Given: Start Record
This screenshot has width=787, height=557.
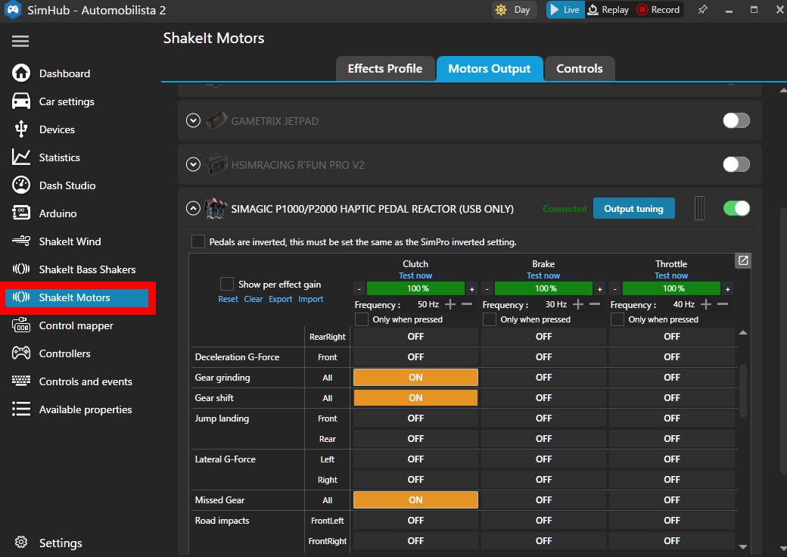Looking at the screenshot, I should pyautogui.click(x=658, y=10).
